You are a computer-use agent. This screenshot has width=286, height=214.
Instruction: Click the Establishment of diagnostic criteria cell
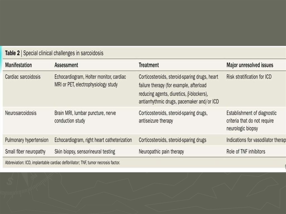click(251, 121)
